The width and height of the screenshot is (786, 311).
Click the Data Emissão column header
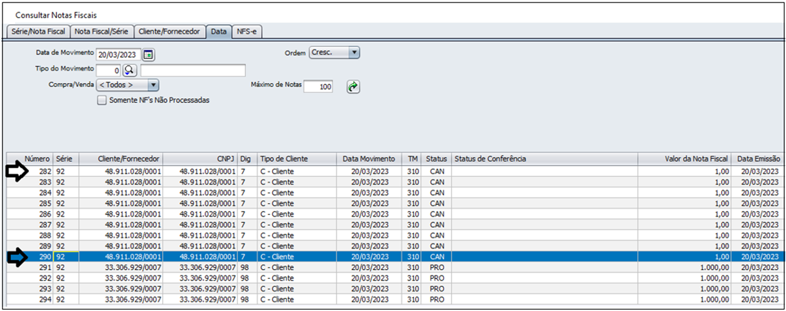click(x=758, y=159)
